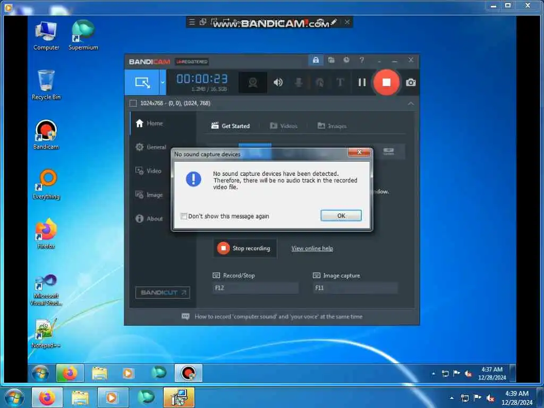Open media player in the outer taskbar
This screenshot has height=408, width=544.
coord(113,397)
